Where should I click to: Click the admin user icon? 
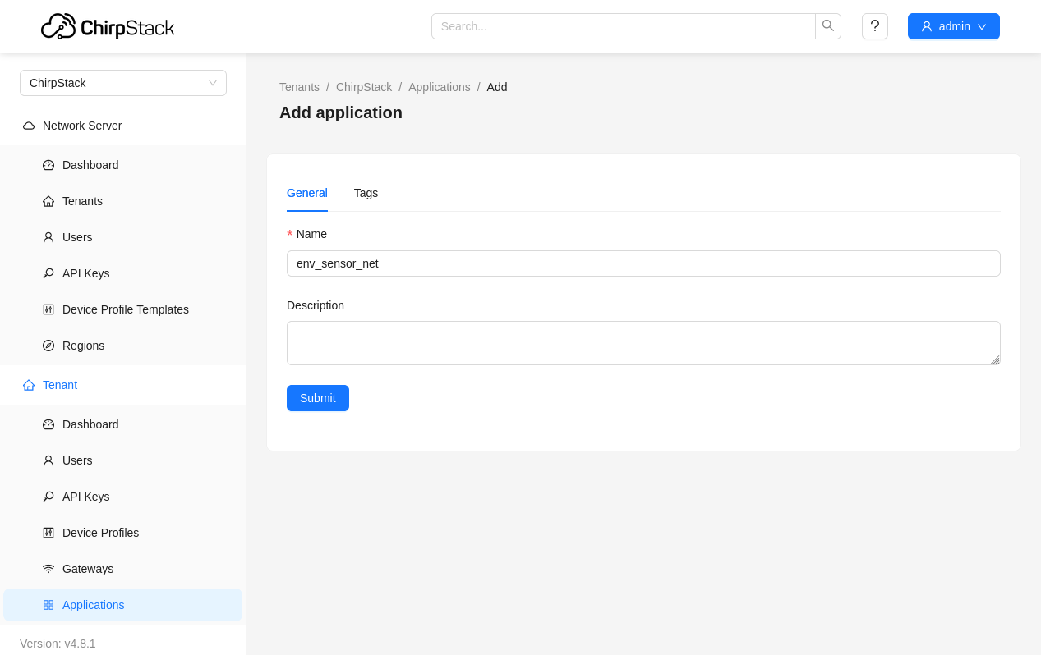pos(927,26)
